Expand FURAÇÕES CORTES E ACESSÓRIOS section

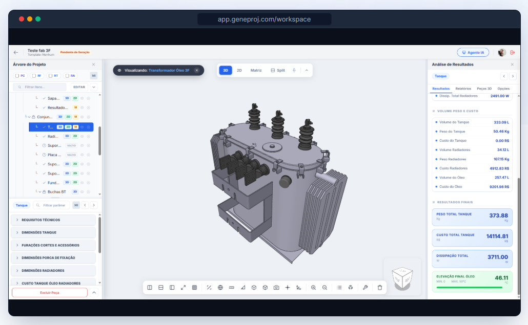click(x=53, y=245)
